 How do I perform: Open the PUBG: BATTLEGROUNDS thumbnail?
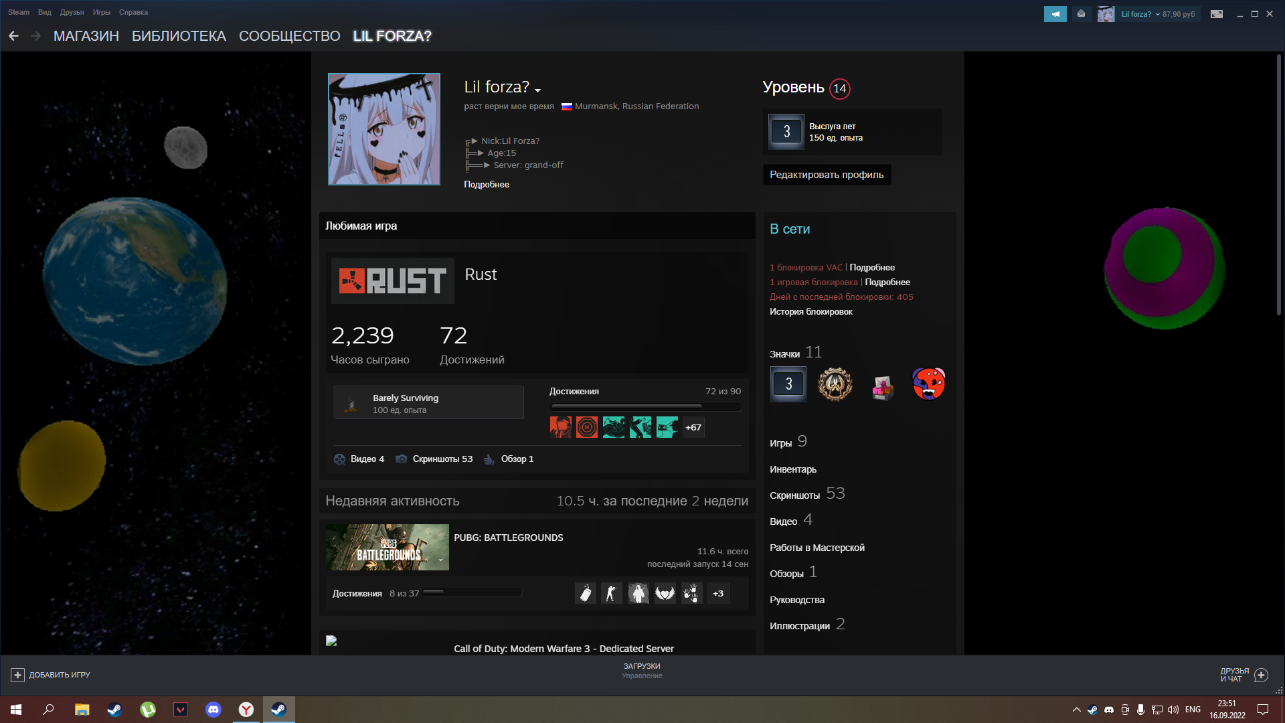point(388,548)
